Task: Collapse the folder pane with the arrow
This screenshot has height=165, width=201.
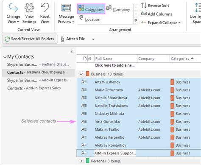Action: (x=72, y=52)
